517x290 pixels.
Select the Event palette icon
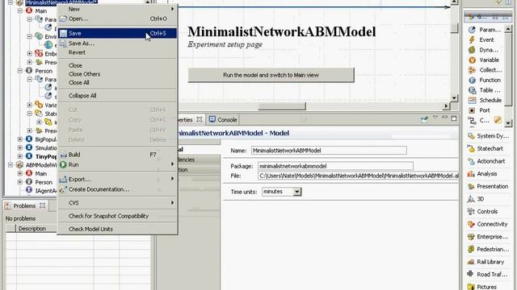pos(472,39)
